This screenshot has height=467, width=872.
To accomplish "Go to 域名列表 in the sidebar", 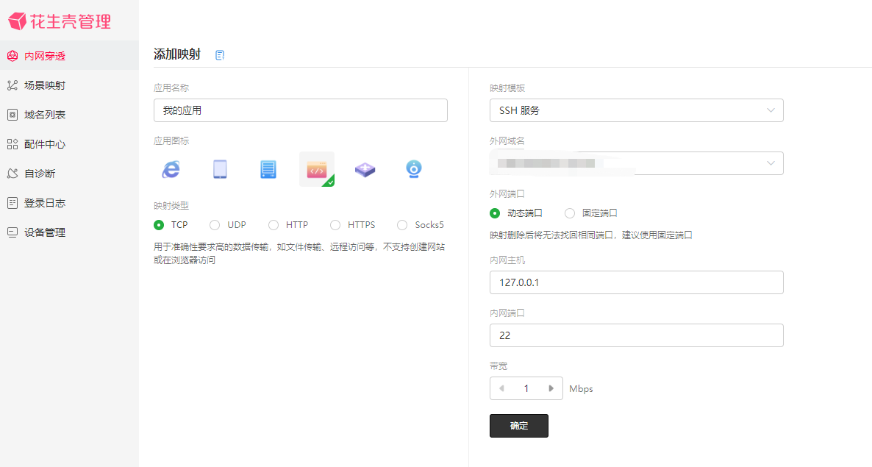I will pos(45,115).
